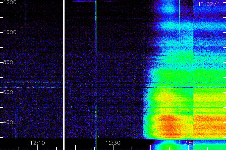This screenshot has width=226, height=150.
Task: Click the HB 02/11 station date label
Action: (210, 4)
